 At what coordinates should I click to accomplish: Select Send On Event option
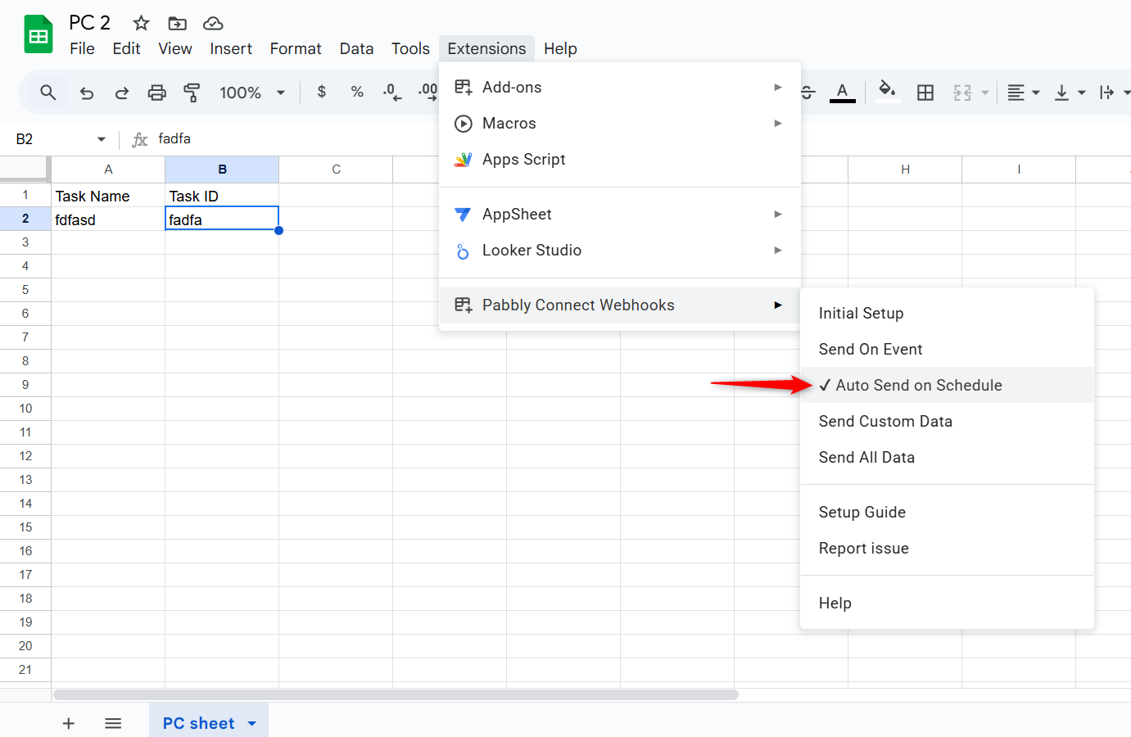871,349
